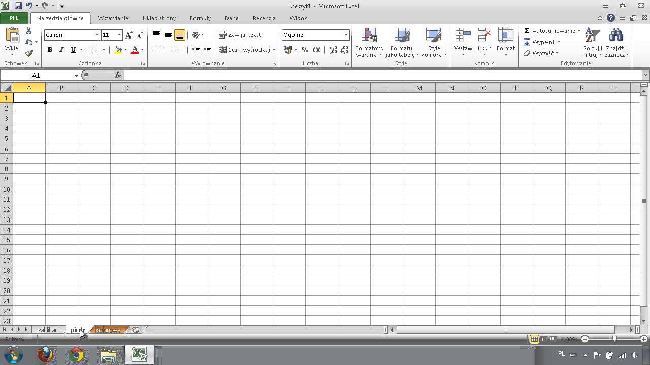The image size is (650, 365).
Task: Click the Plik file button
Action: [14, 18]
